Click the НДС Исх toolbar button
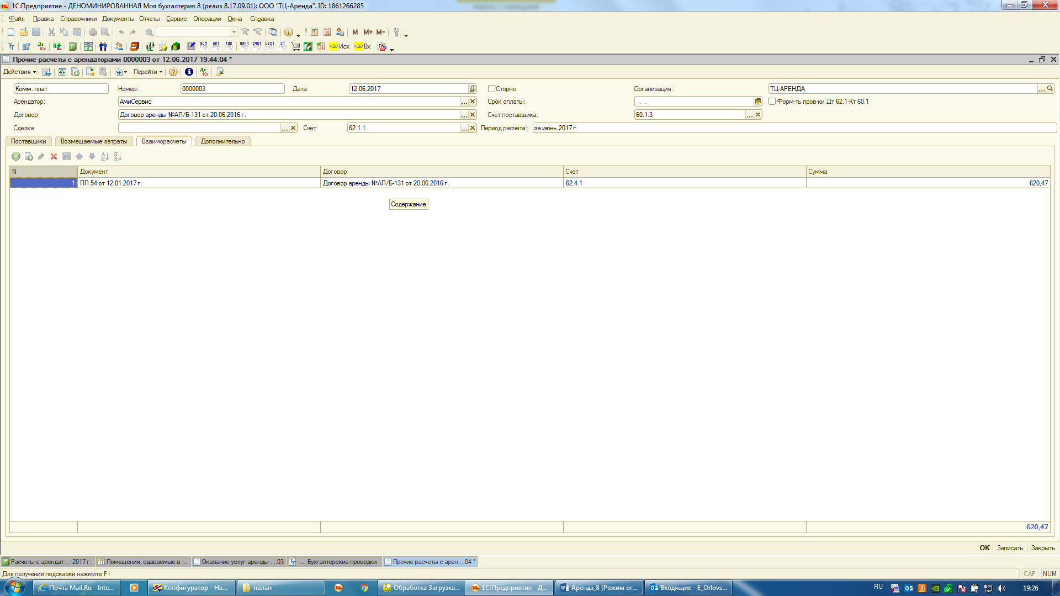The image size is (1060, 596). tap(339, 47)
